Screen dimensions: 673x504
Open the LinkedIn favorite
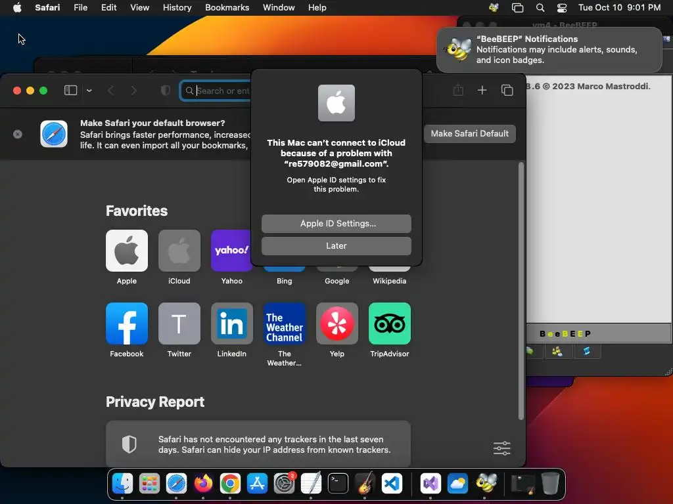pyautogui.click(x=232, y=324)
